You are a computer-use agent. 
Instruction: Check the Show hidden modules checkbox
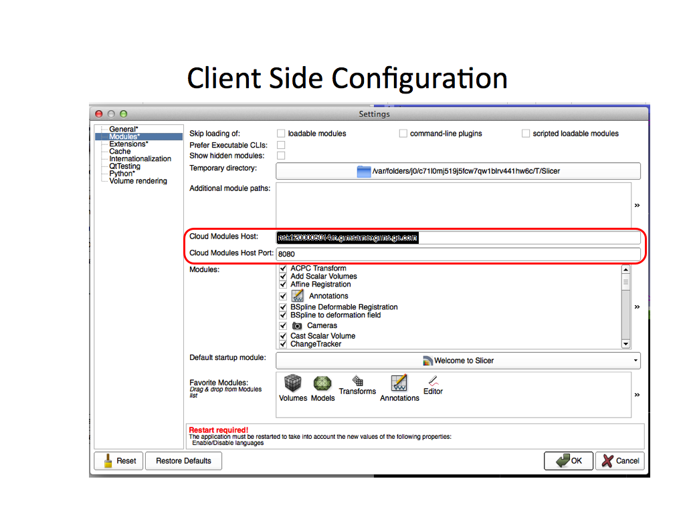[281, 156]
